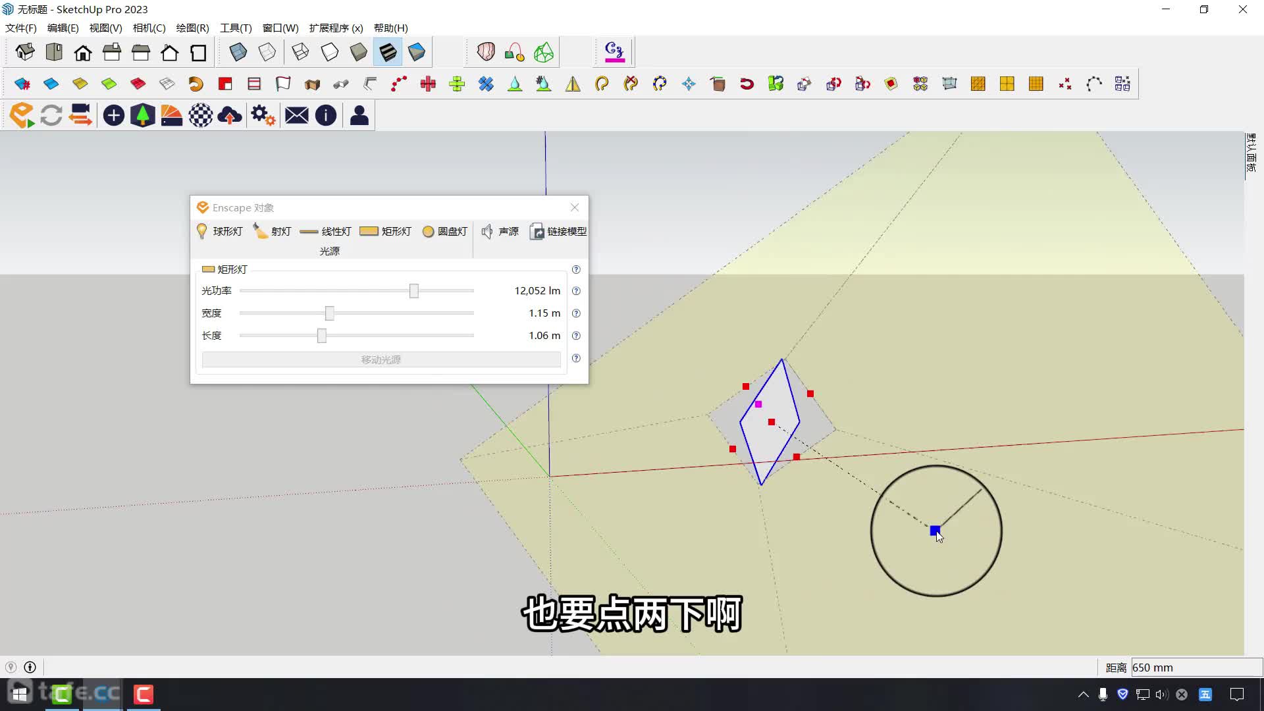
Task: Open the 扩展程序 (x) menu
Action: [x=336, y=28]
